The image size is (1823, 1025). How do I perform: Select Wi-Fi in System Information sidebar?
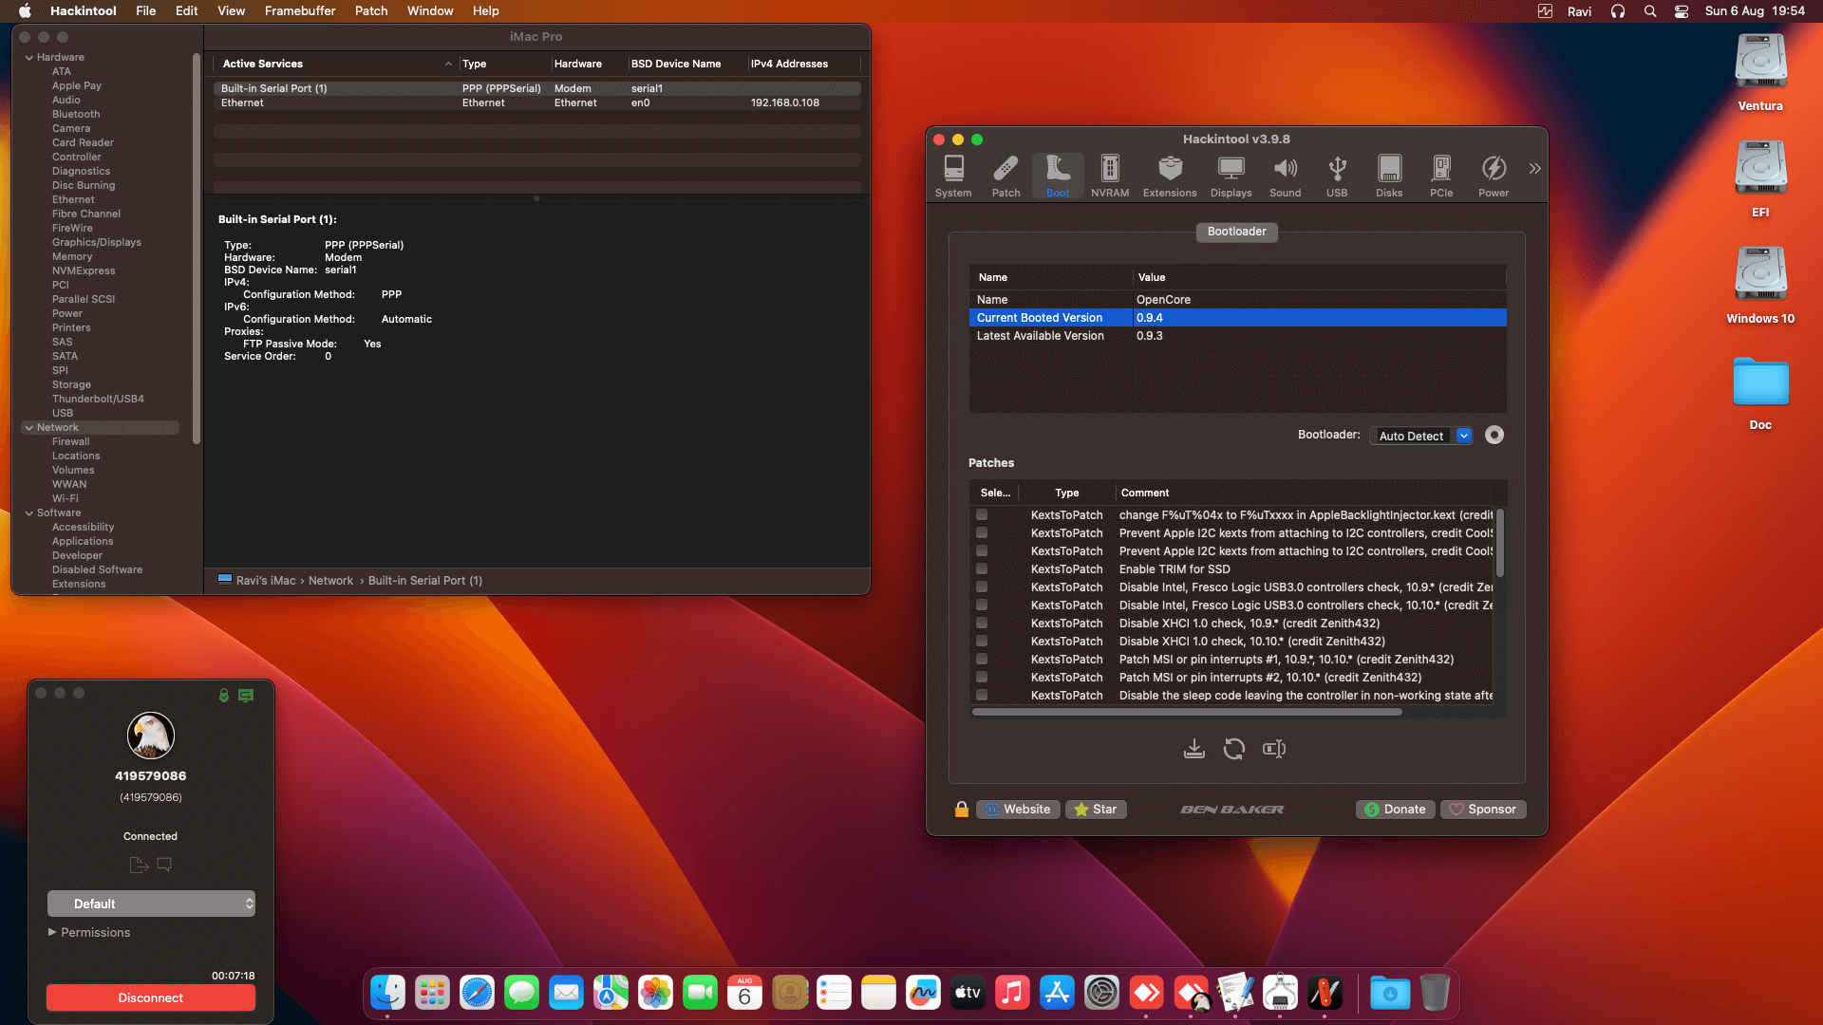click(66, 499)
